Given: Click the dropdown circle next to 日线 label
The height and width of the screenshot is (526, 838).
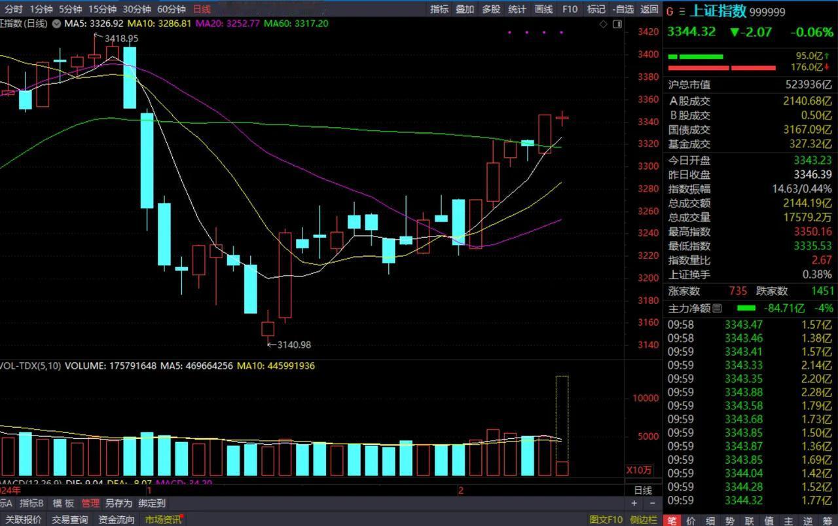Looking at the screenshot, I should tap(56, 24).
